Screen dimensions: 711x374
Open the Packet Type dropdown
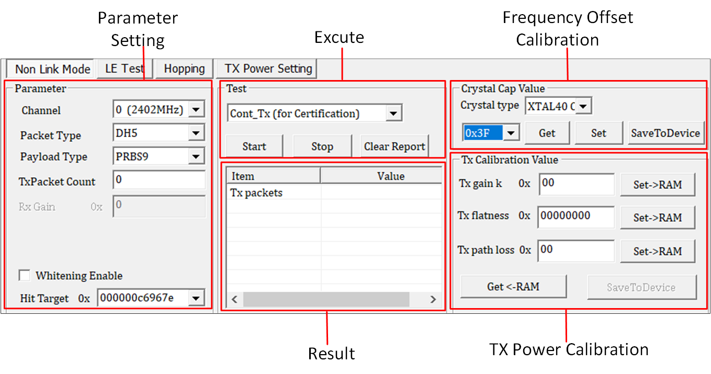click(196, 133)
